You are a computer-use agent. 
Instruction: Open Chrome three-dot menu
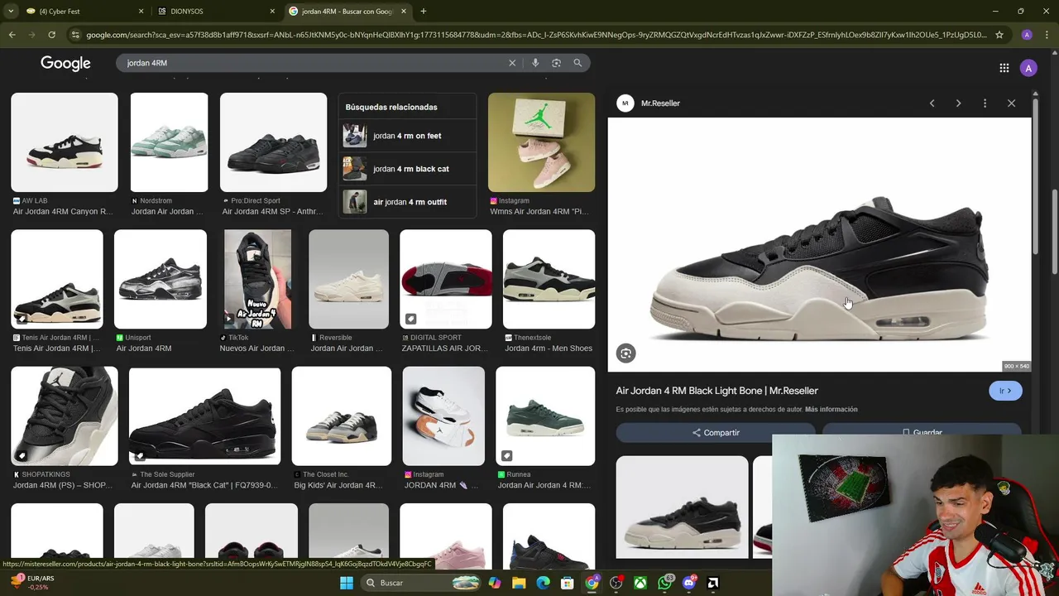point(1046,35)
